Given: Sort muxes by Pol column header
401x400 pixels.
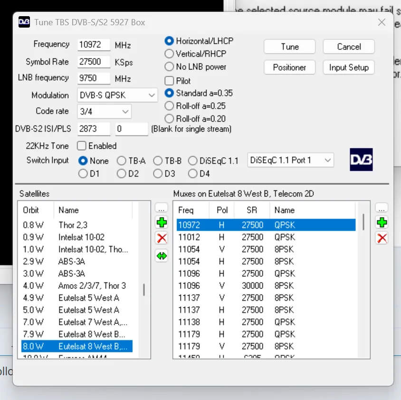Looking at the screenshot, I should point(222,210).
